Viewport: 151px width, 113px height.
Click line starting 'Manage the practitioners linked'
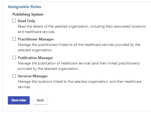pos(79,45)
